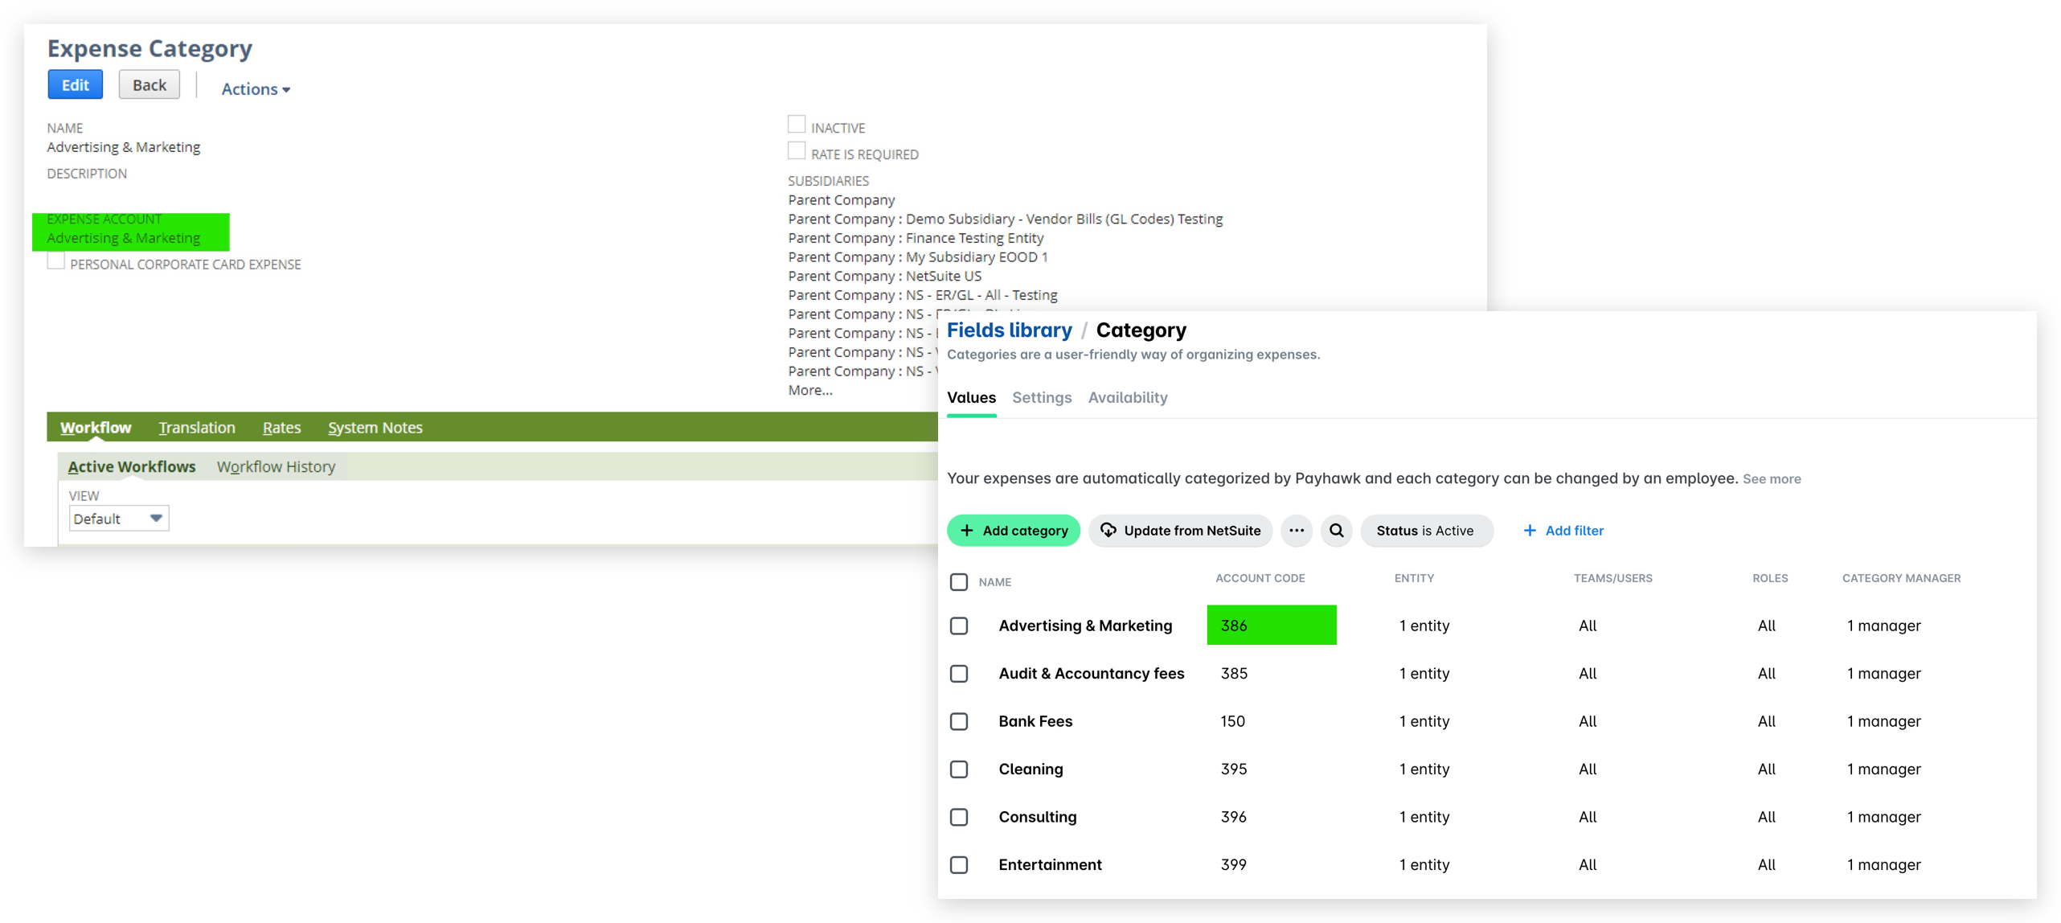Select the Active Workflows tab
Screen dimensions: 2061x923
[132, 467]
